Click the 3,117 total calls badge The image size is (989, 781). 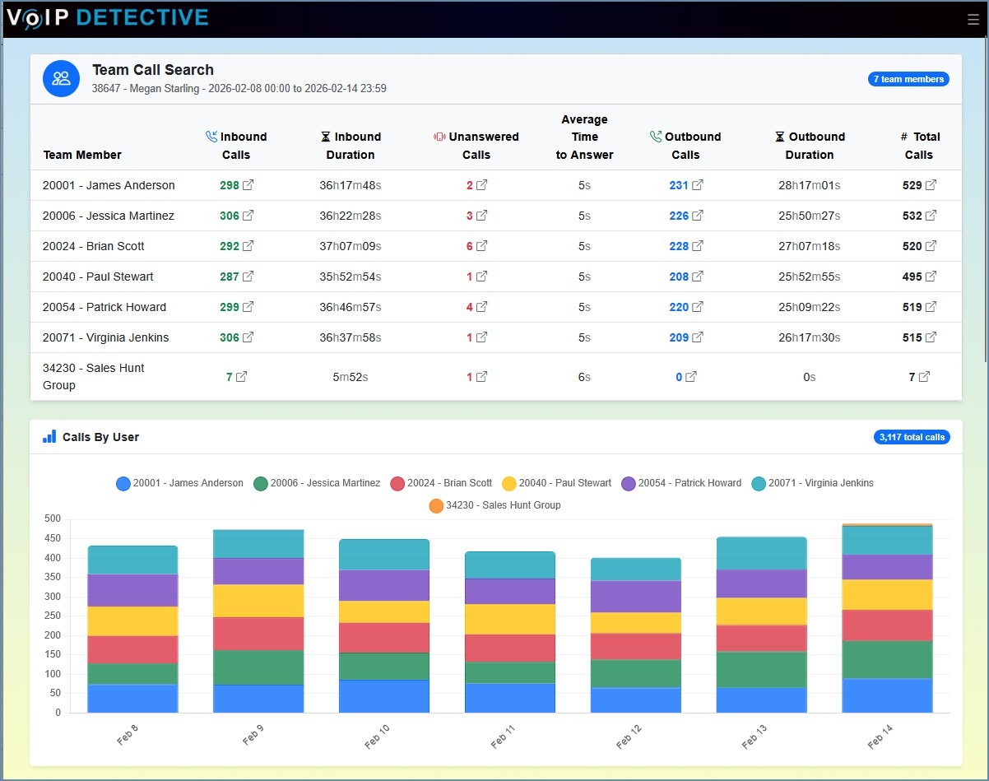tap(912, 437)
